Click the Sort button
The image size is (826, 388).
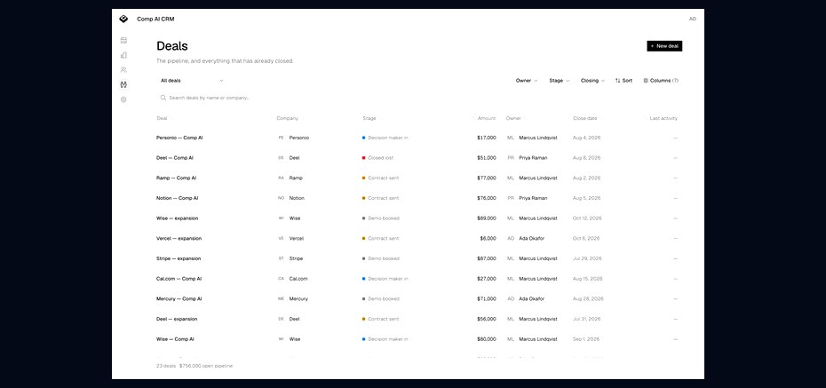pyautogui.click(x=623, y=81)
